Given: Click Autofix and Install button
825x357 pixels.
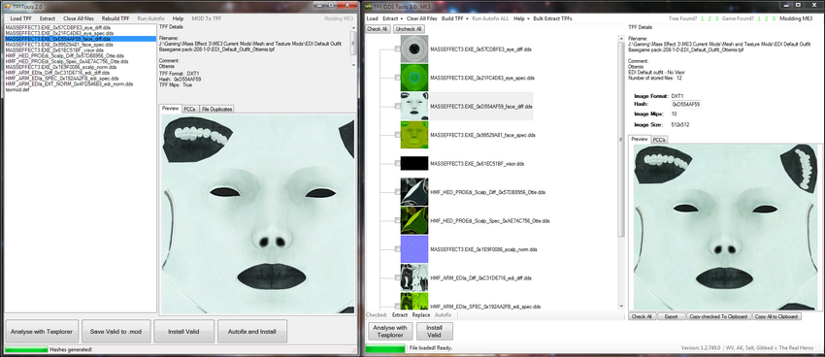Looking at the screenshot, I should pos(252,331).
